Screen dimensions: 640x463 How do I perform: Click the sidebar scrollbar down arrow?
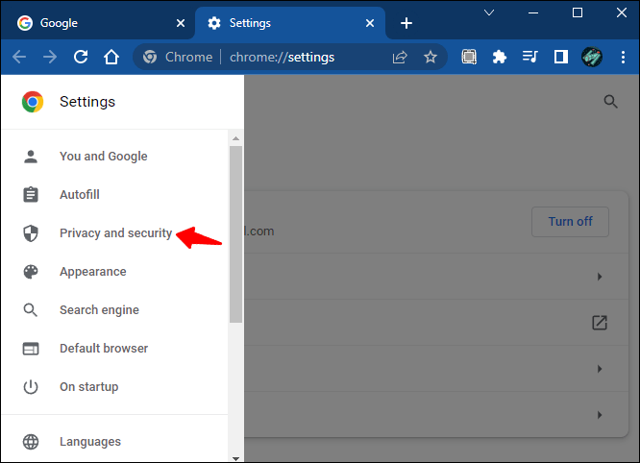click(x=235, y=458)
